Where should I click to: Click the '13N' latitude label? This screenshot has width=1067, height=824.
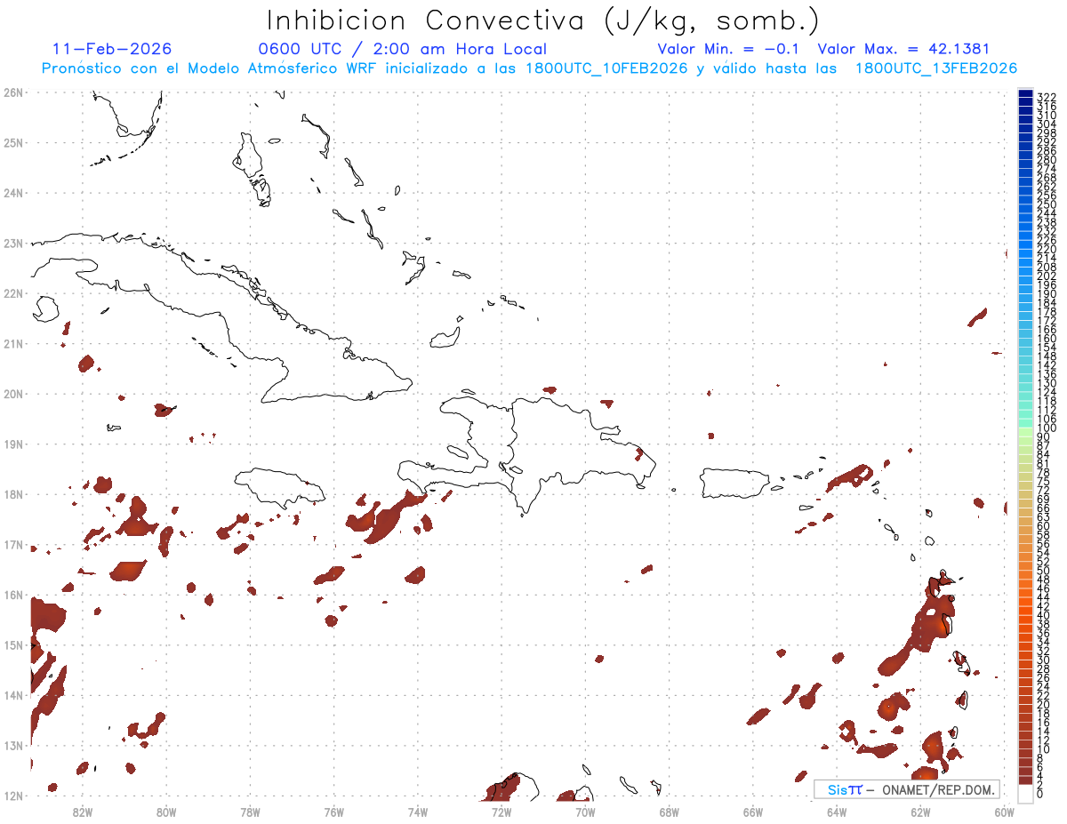point(12,746)
